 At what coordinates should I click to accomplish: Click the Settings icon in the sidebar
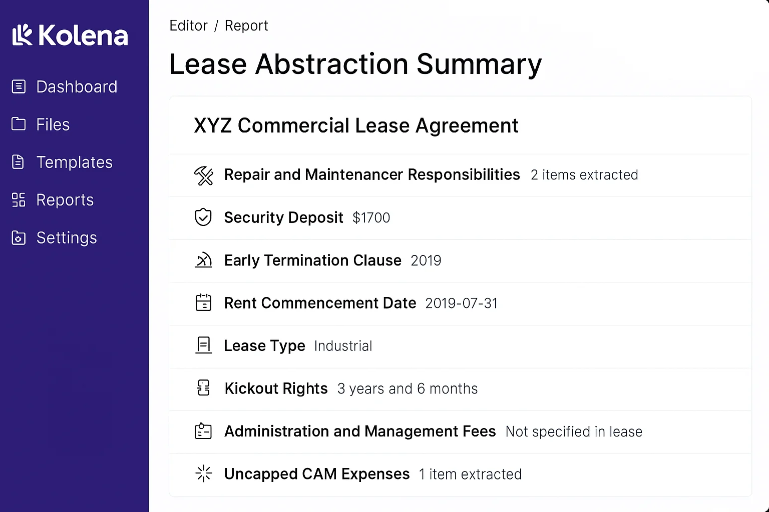click(x=19, y=238)
